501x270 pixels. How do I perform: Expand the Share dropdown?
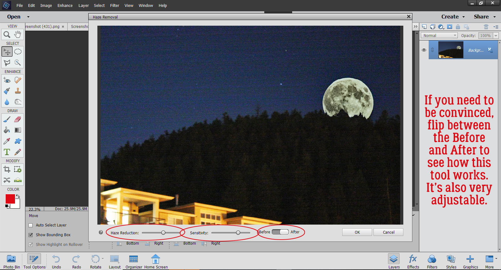pyautogui.click(x=495, y=17)
